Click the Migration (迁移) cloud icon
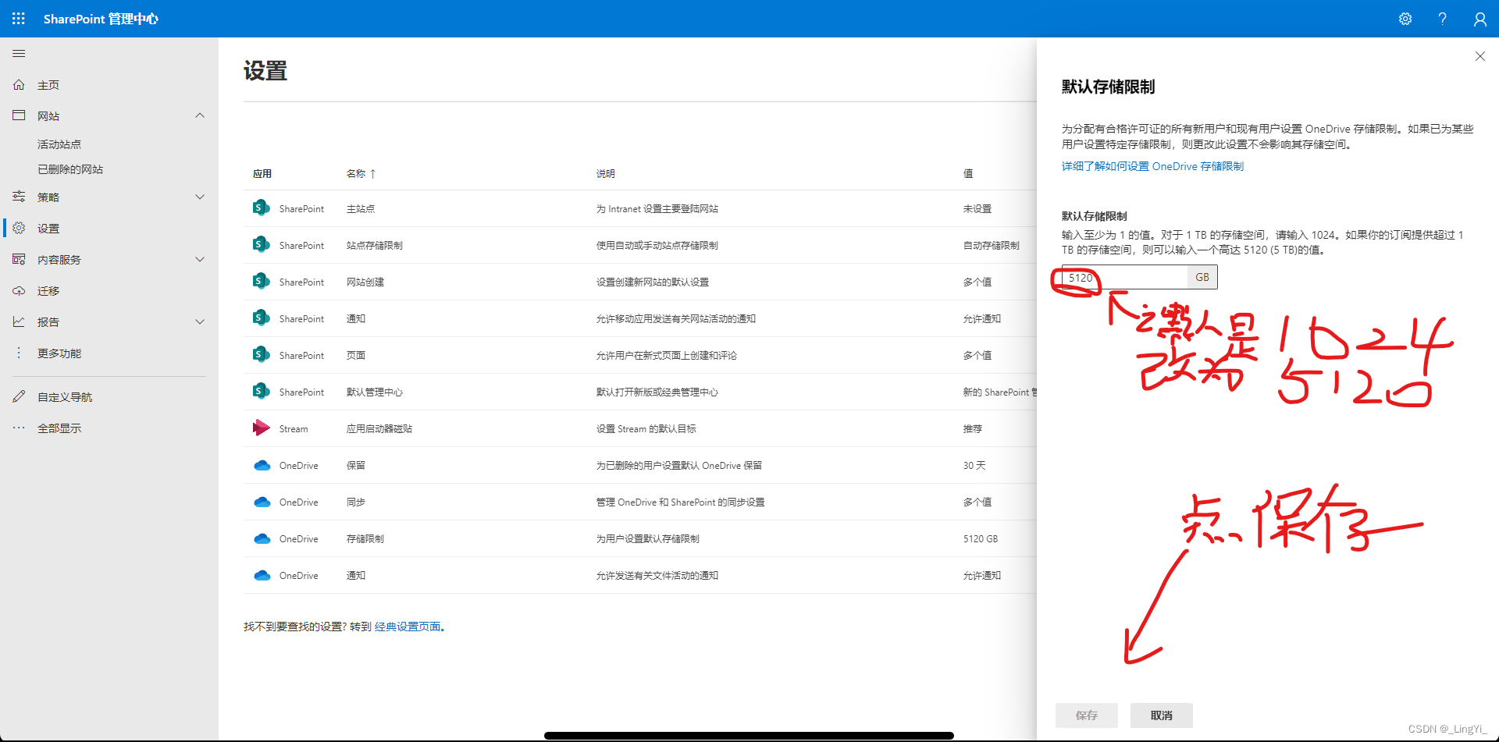Viewport: 1499px width, 742px height. pos(19,290)
